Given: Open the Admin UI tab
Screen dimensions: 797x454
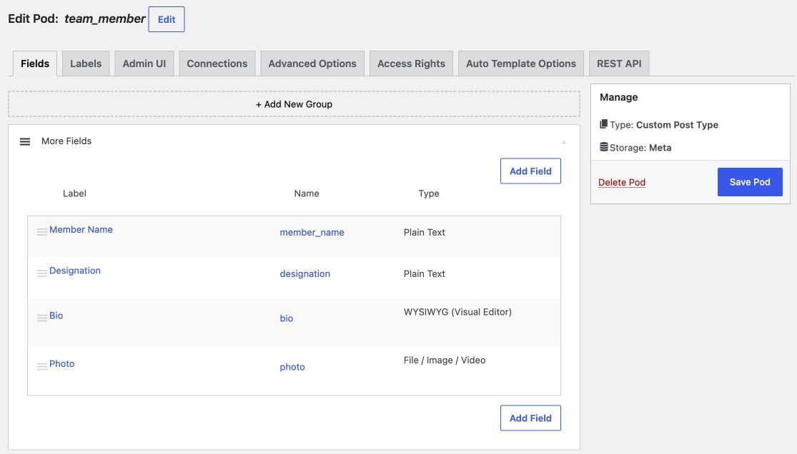Looking at the screenshot, I should (144, 64).
